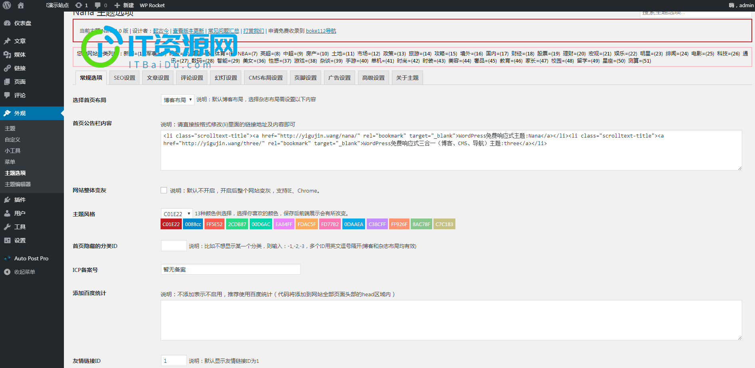
Task: Pick the FDAC5F orange swatch
Action: pos(307,224)
